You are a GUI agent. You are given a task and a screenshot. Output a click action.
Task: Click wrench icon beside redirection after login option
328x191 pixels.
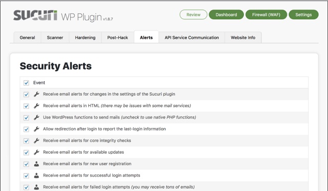36,129
